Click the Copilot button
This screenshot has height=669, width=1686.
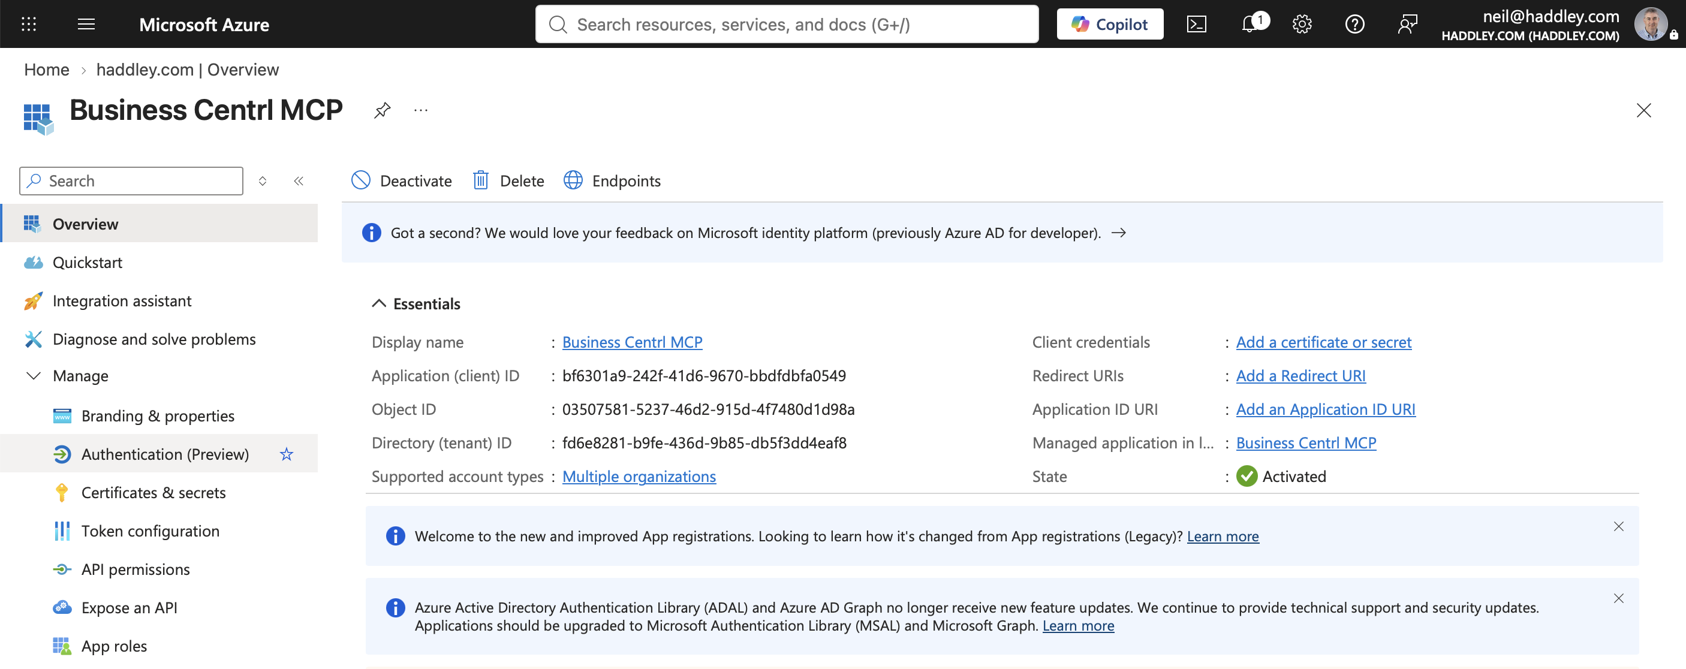(x=1109, y=24)
